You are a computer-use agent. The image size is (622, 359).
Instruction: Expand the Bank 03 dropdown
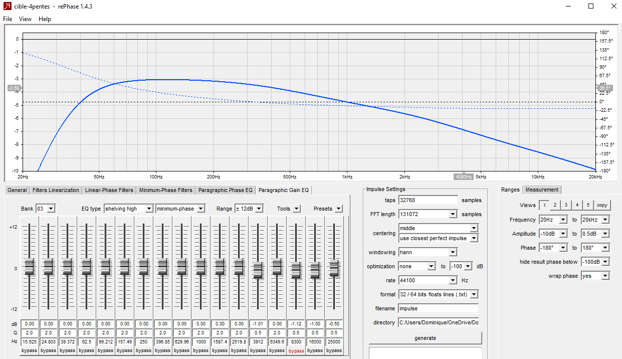(51, 209)
